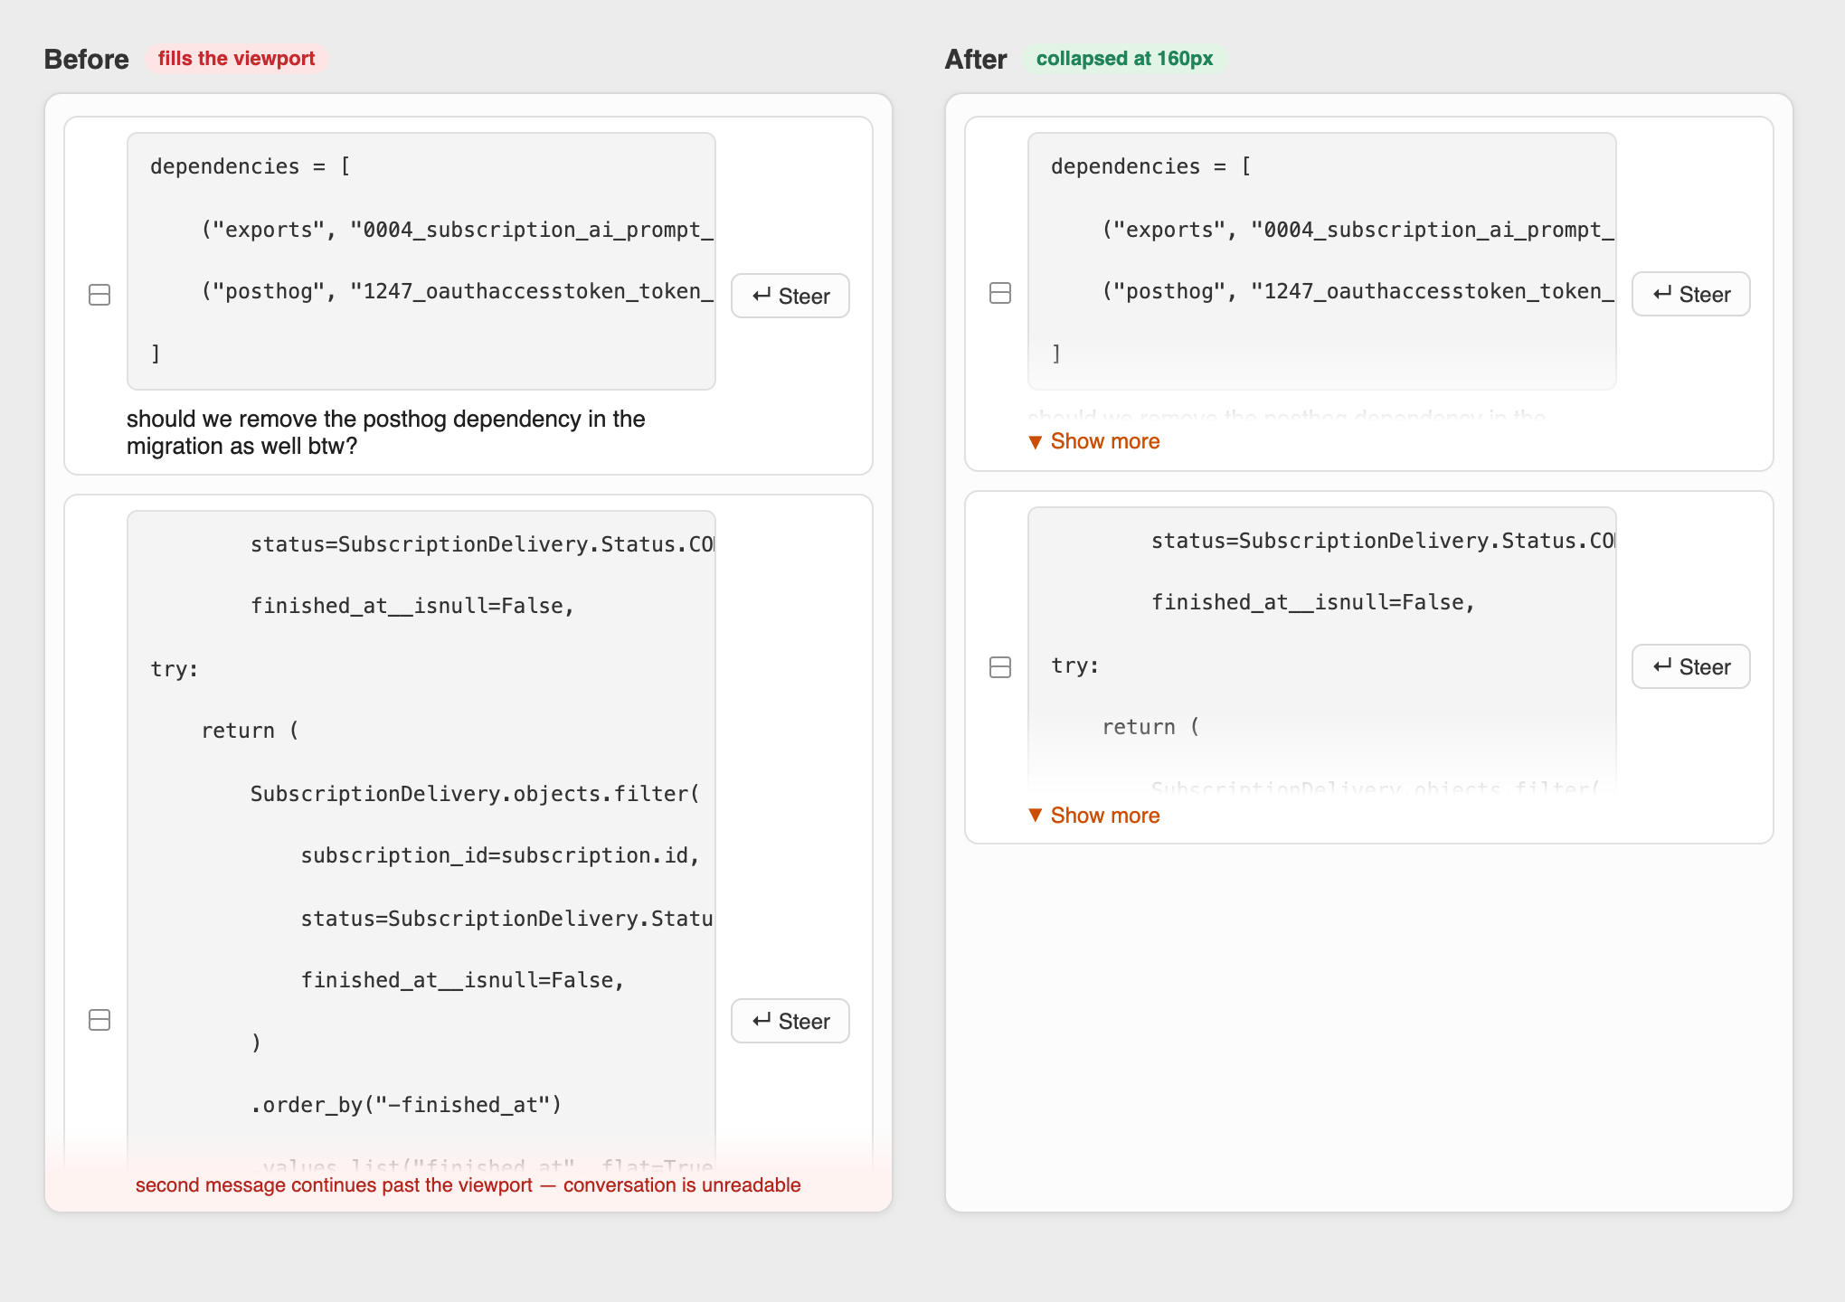The width and height of the screenshot is (1845, 1302).
Task: Click 'finished_at__isnull=False,' line in After panel
Action: pyautogui.click(x=1313, y=602)
